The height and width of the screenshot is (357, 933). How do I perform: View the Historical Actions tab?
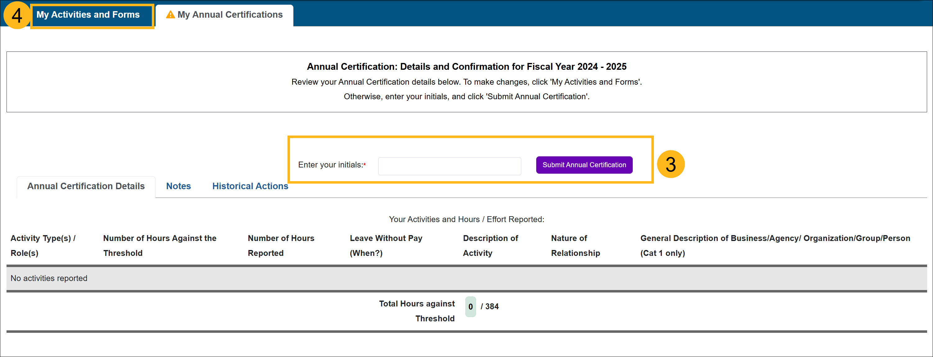pos(250,186)
